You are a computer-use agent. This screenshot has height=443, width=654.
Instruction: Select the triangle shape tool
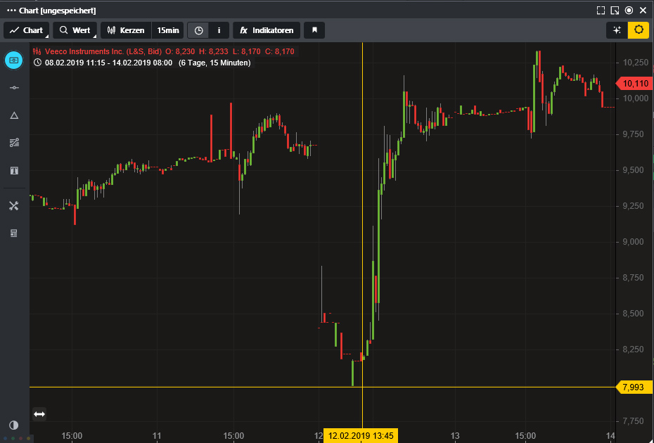[x=14, y=115]
